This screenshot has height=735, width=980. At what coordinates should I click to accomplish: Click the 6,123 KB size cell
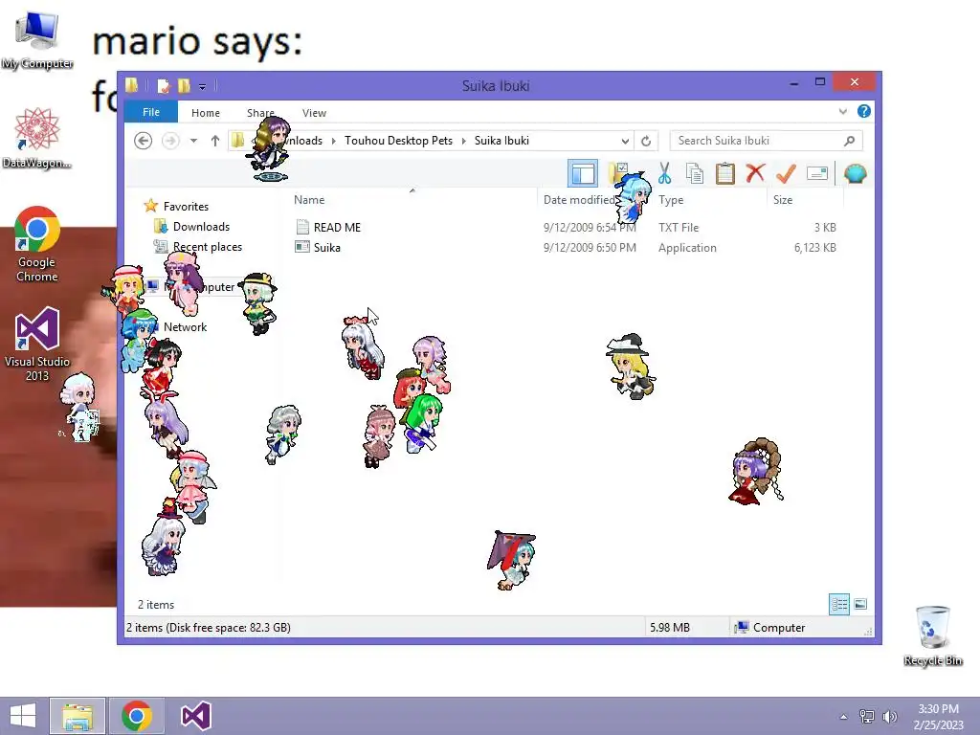click(815, 248)
